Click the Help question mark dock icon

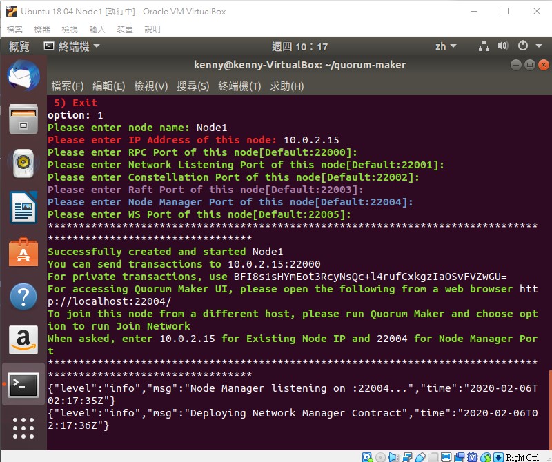point(23,296)
